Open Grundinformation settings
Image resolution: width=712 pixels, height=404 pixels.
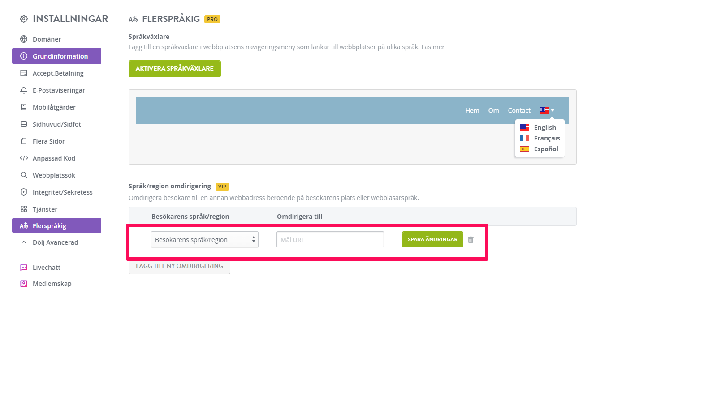[56, 56]
